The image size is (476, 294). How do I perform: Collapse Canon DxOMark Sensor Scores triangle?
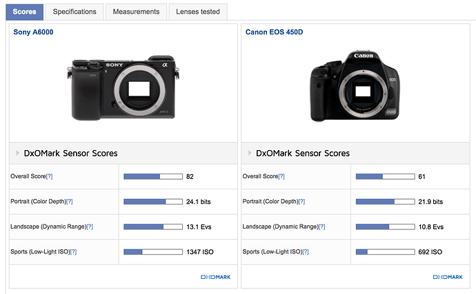tap(250, 153)
